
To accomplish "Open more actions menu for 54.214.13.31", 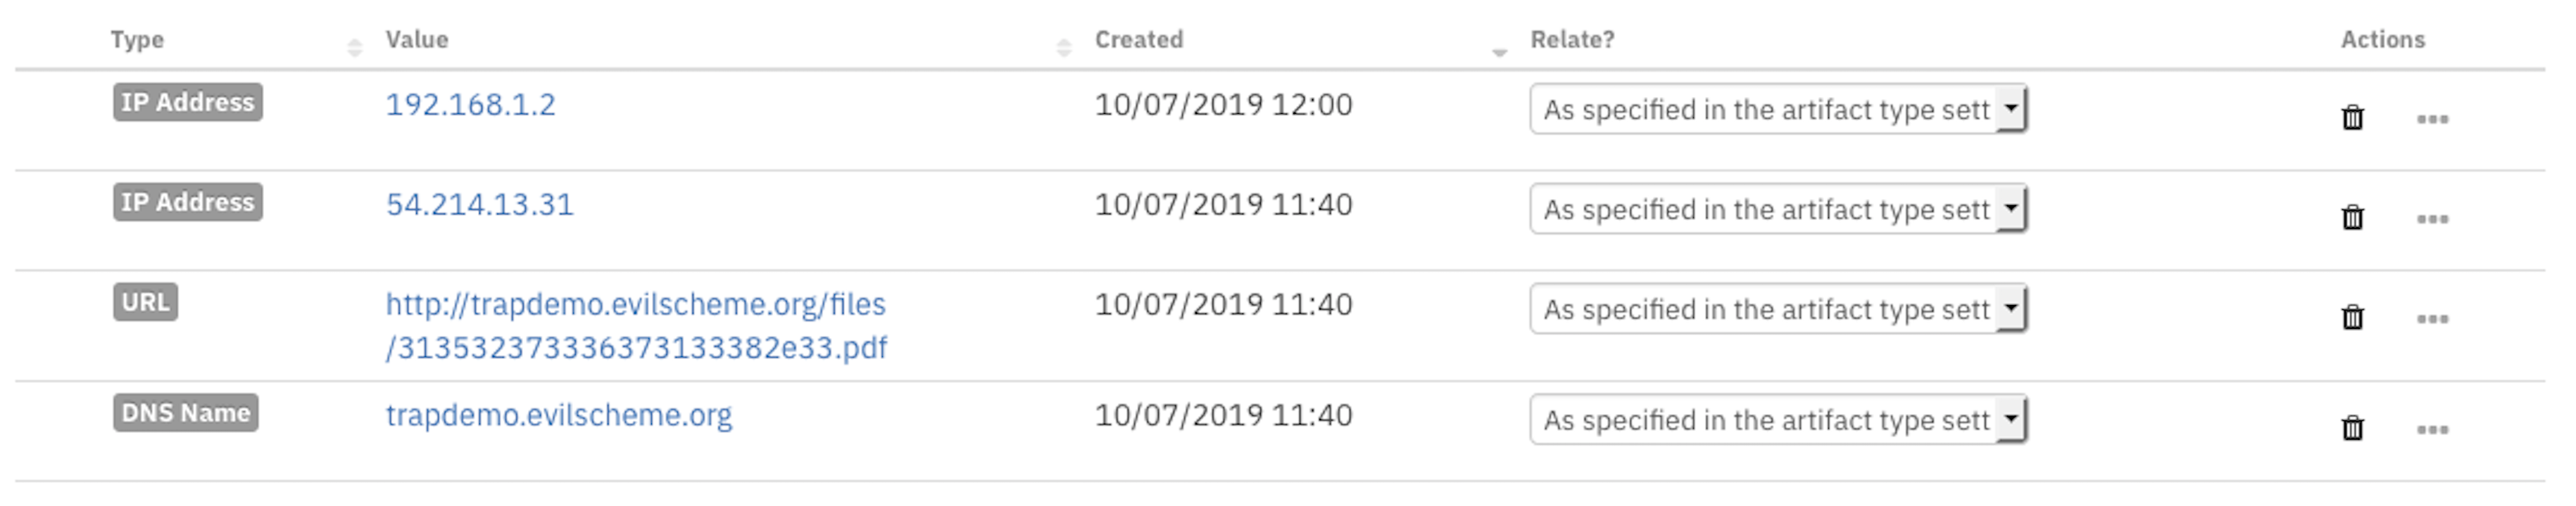I will [2432, 219].
